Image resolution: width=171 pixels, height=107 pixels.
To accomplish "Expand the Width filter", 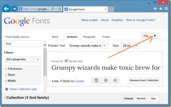I will tap(11, 81).
